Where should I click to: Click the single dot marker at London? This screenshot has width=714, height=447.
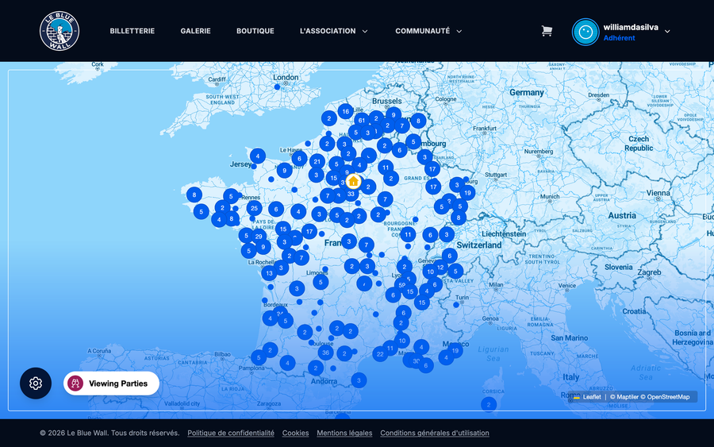point(277,87)
